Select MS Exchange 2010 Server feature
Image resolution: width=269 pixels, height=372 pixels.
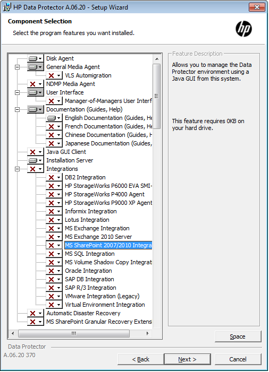[98, 237]
